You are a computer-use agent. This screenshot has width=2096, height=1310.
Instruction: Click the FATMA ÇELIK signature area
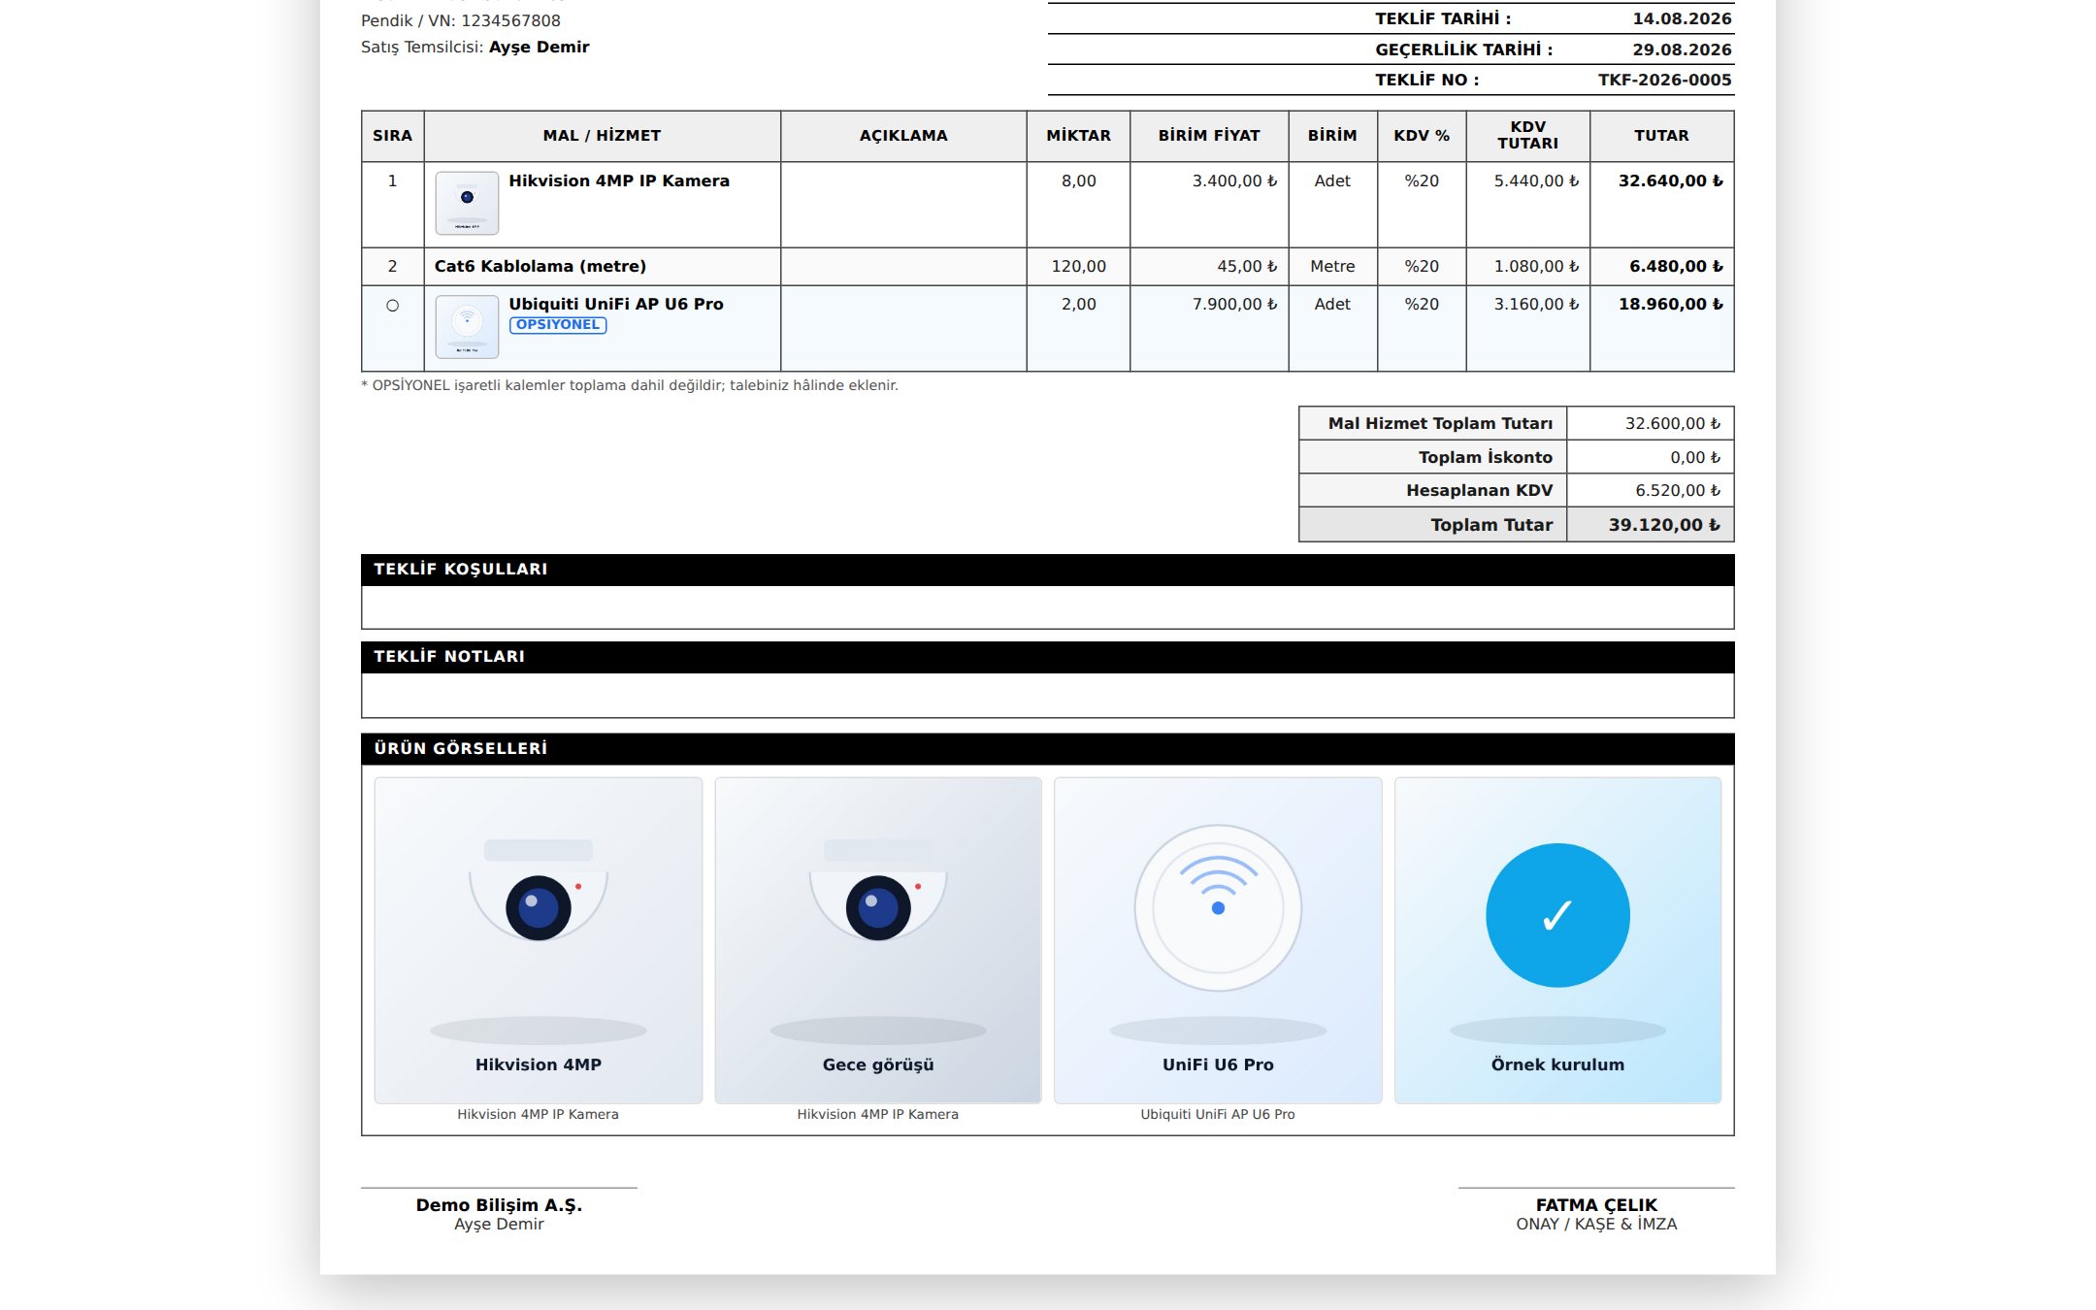(1596, 1213)
